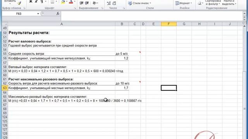Image resolution: width=248 pixels, height=139 pixels.
Task: Increase decimal places
Action: [x=108, y=3]
